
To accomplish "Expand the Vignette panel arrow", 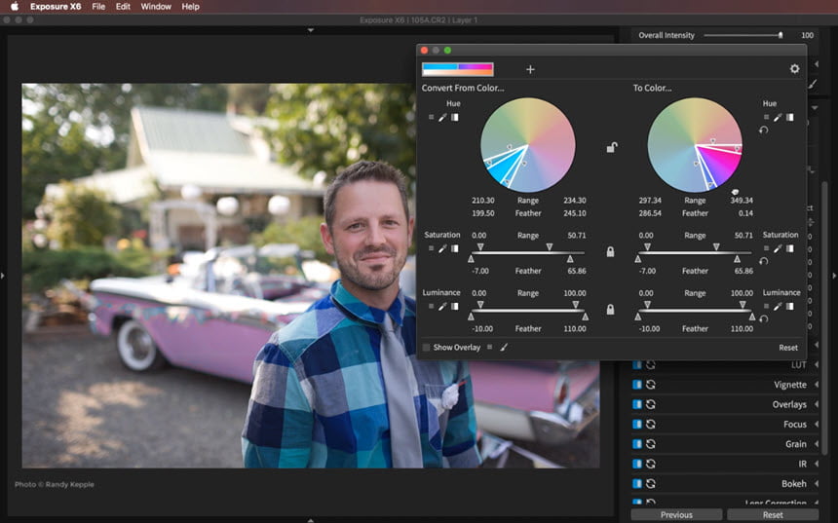I will point(817,385).
